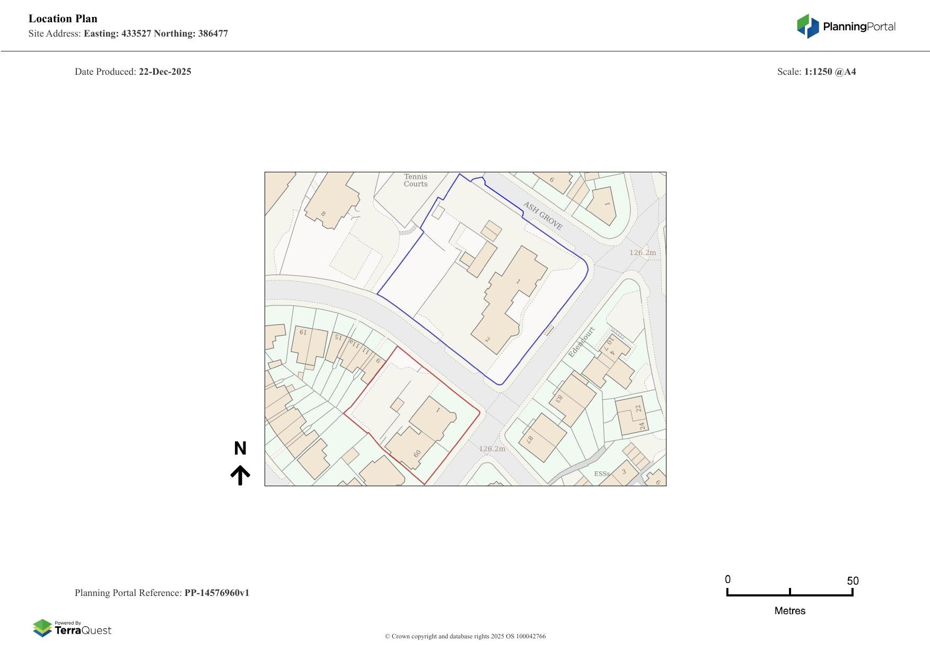The image size is (930, 658).
Task: Click the Location Plan heading
Action: coord(63,19)
